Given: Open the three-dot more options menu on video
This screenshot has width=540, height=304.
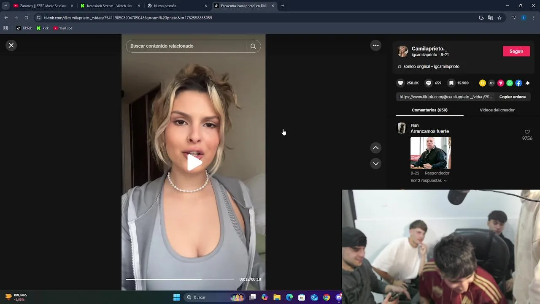Looking at the screenshot, I should point(375,45).
